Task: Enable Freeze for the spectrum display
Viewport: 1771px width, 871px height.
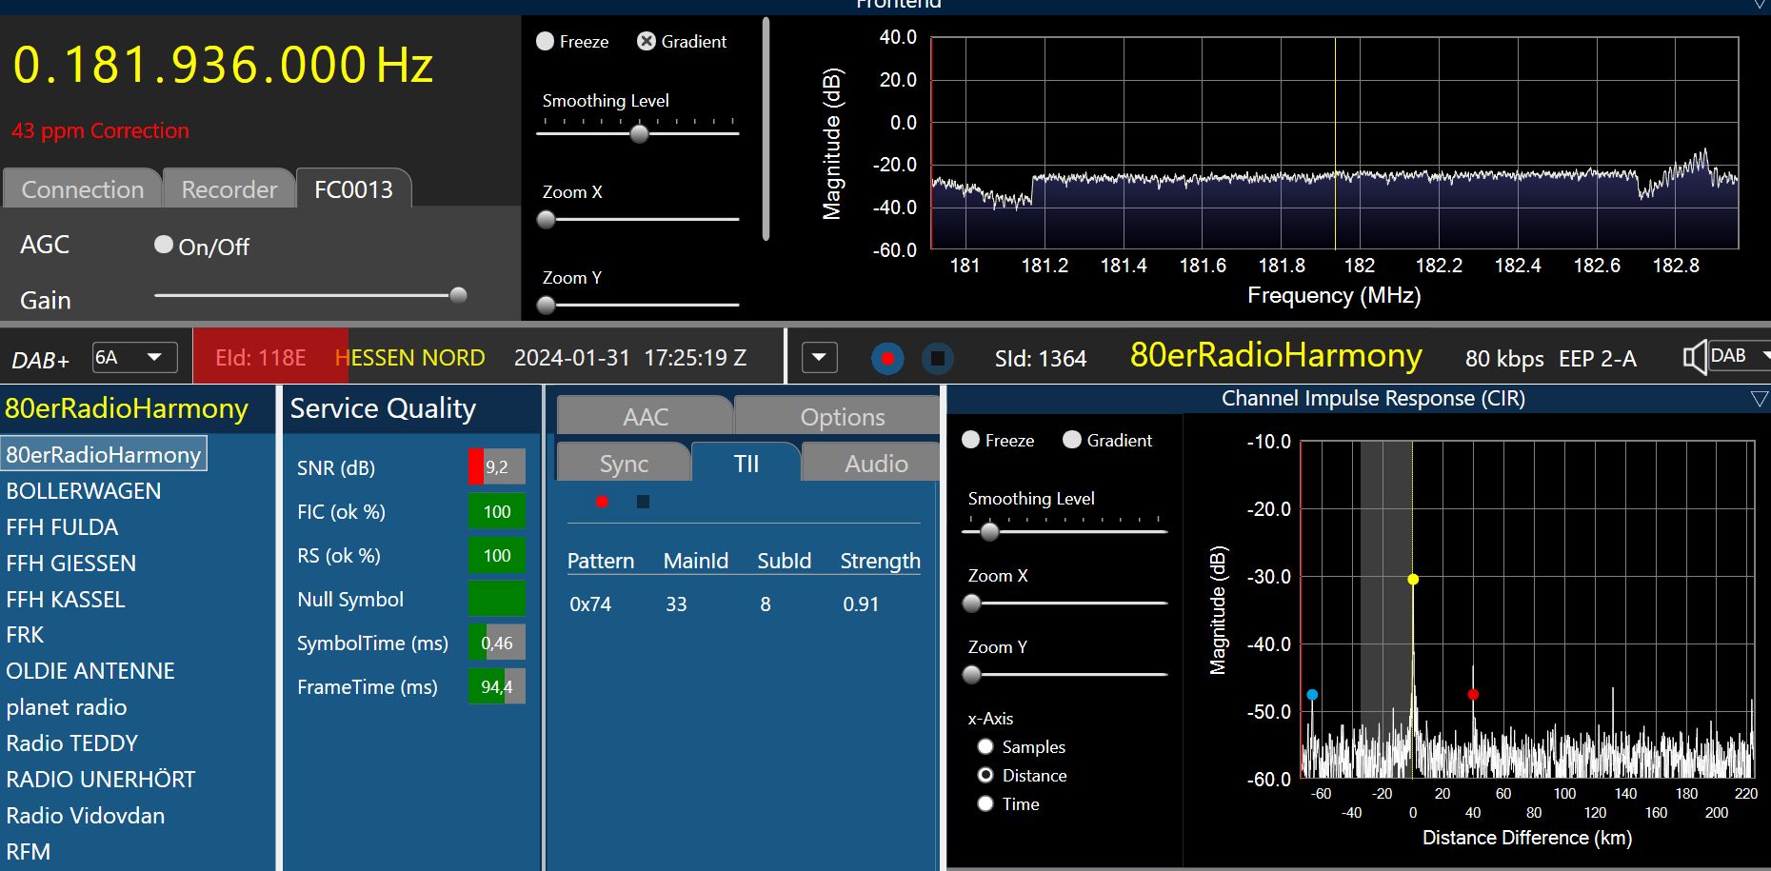Action: 546,41
